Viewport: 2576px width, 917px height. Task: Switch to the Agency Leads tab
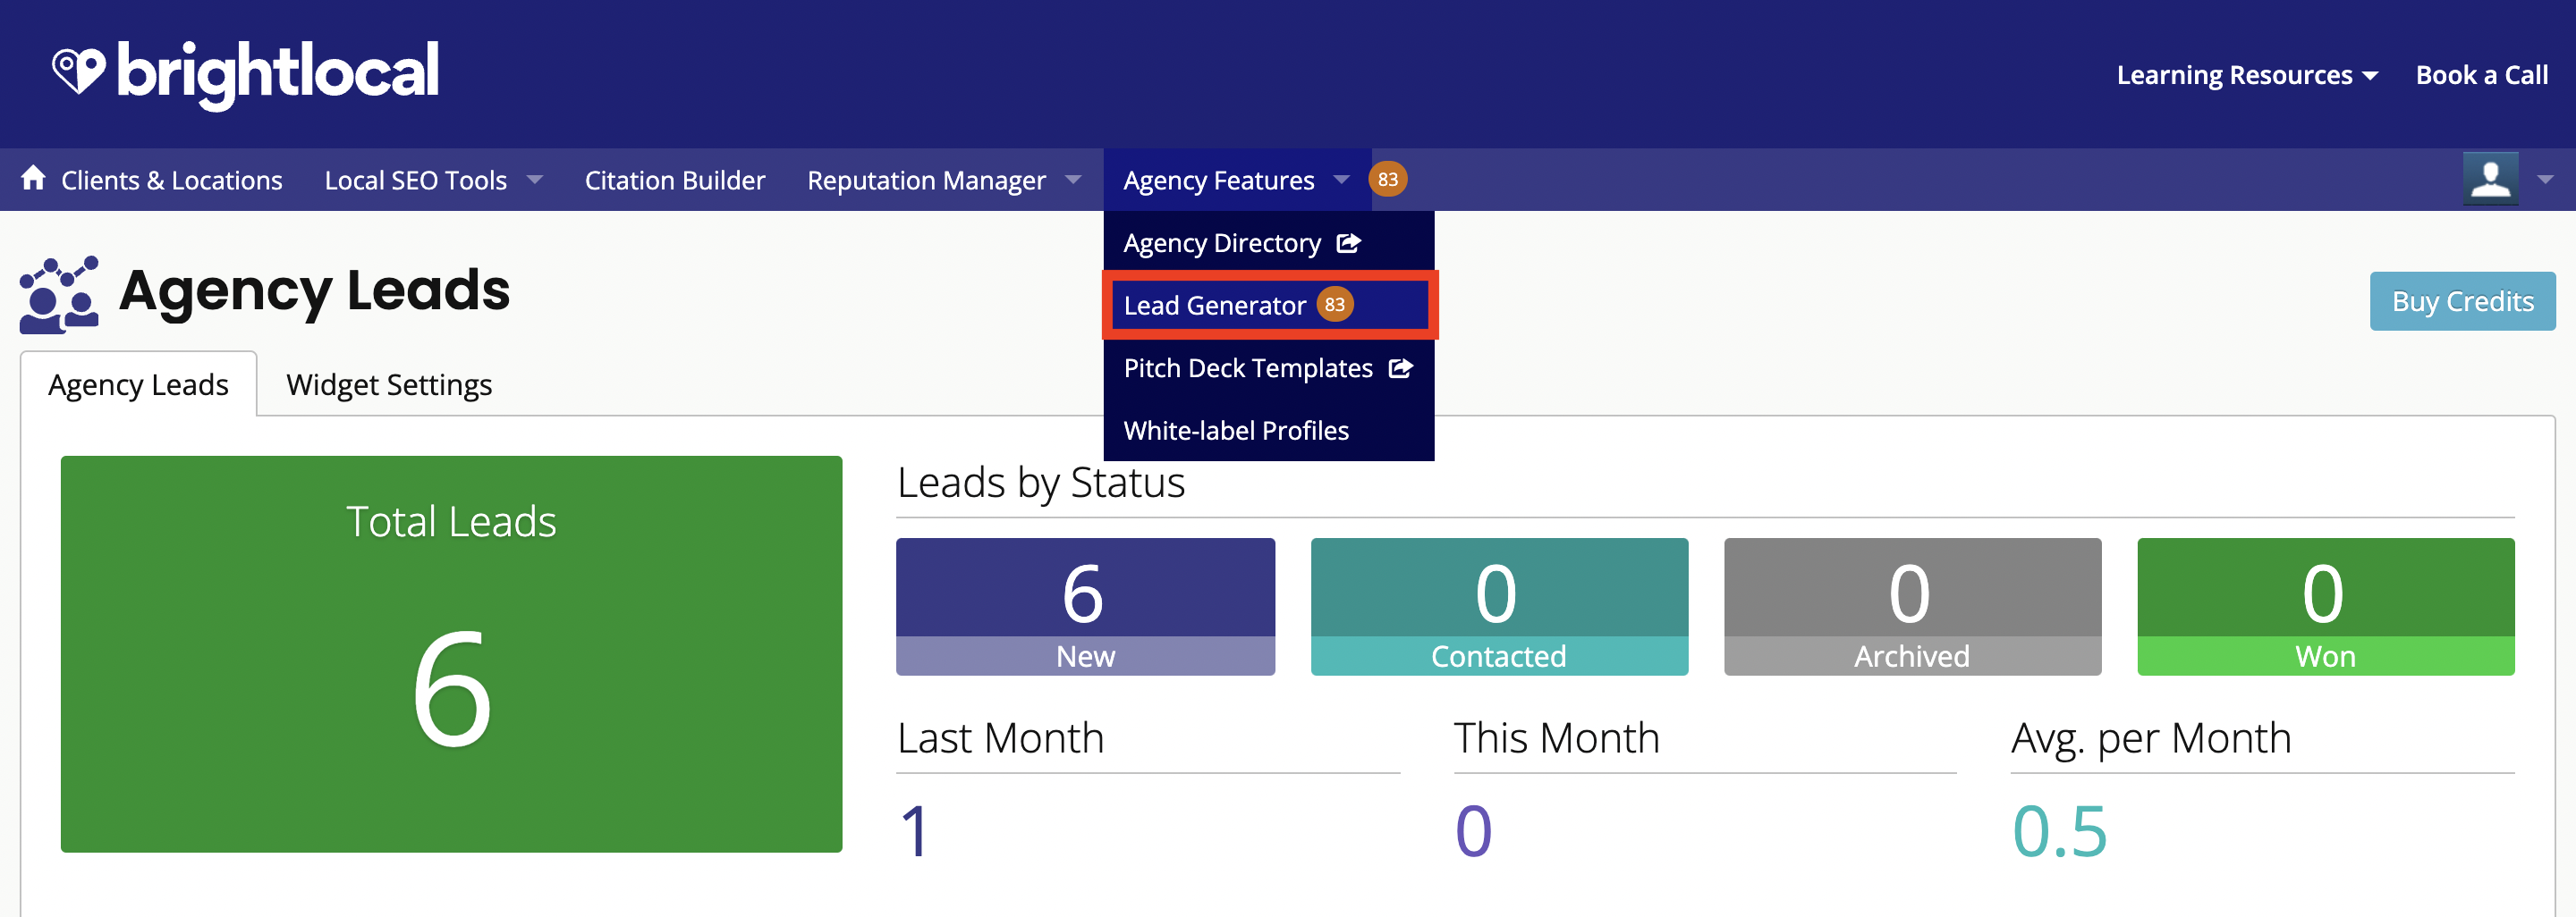(138, 384)
